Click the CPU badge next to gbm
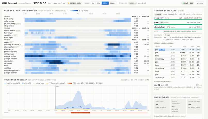 point(161,23)
